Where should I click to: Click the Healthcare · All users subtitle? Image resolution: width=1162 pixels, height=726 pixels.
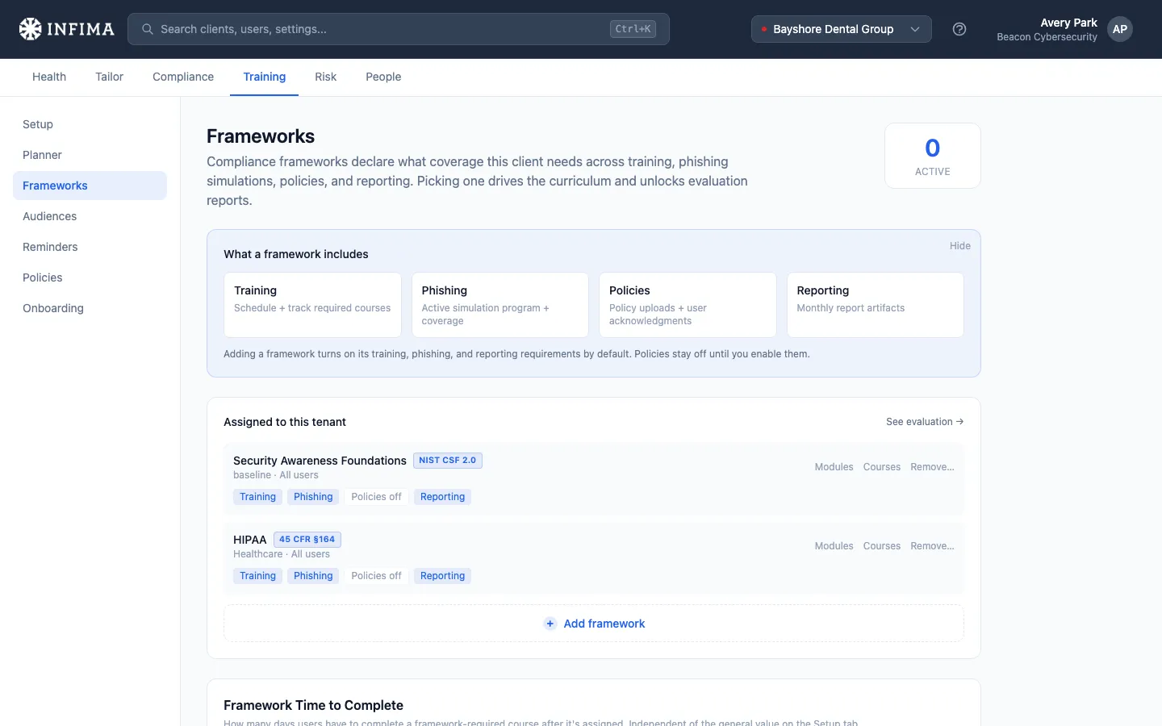point(282,554)
